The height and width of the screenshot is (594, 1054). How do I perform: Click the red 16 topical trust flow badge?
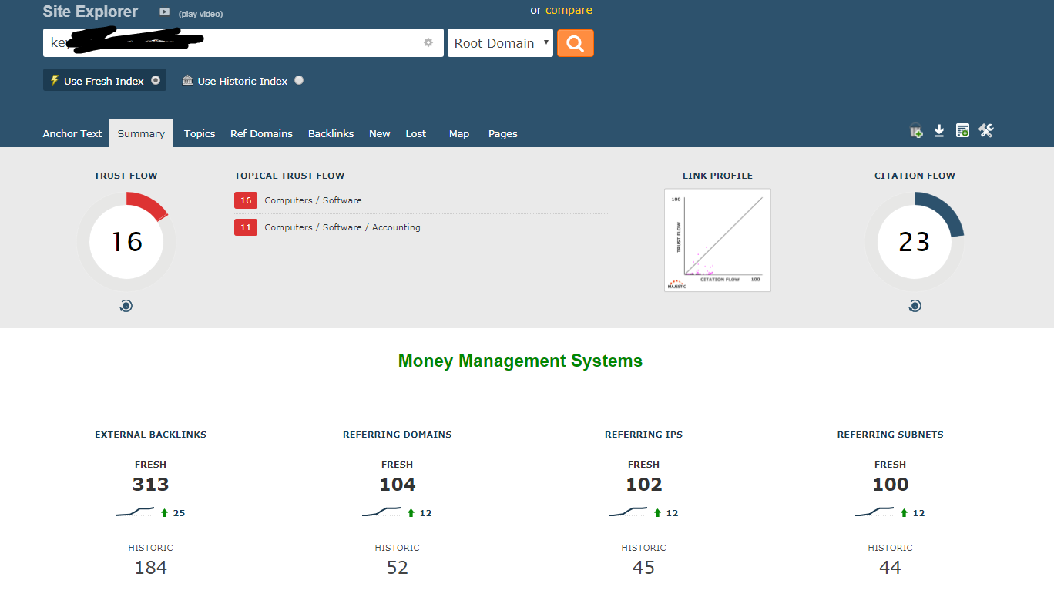tap(246, 200)
